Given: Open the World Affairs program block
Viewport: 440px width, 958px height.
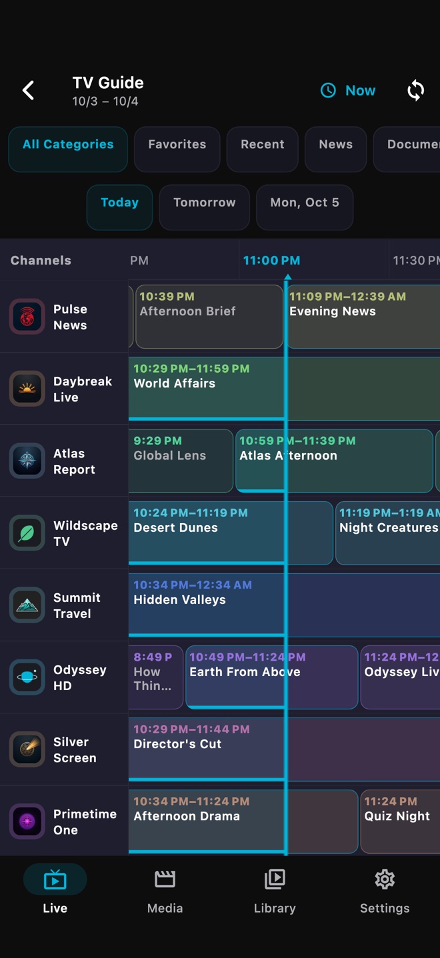Looking at the screenshot, I should [x=284, y=389].
